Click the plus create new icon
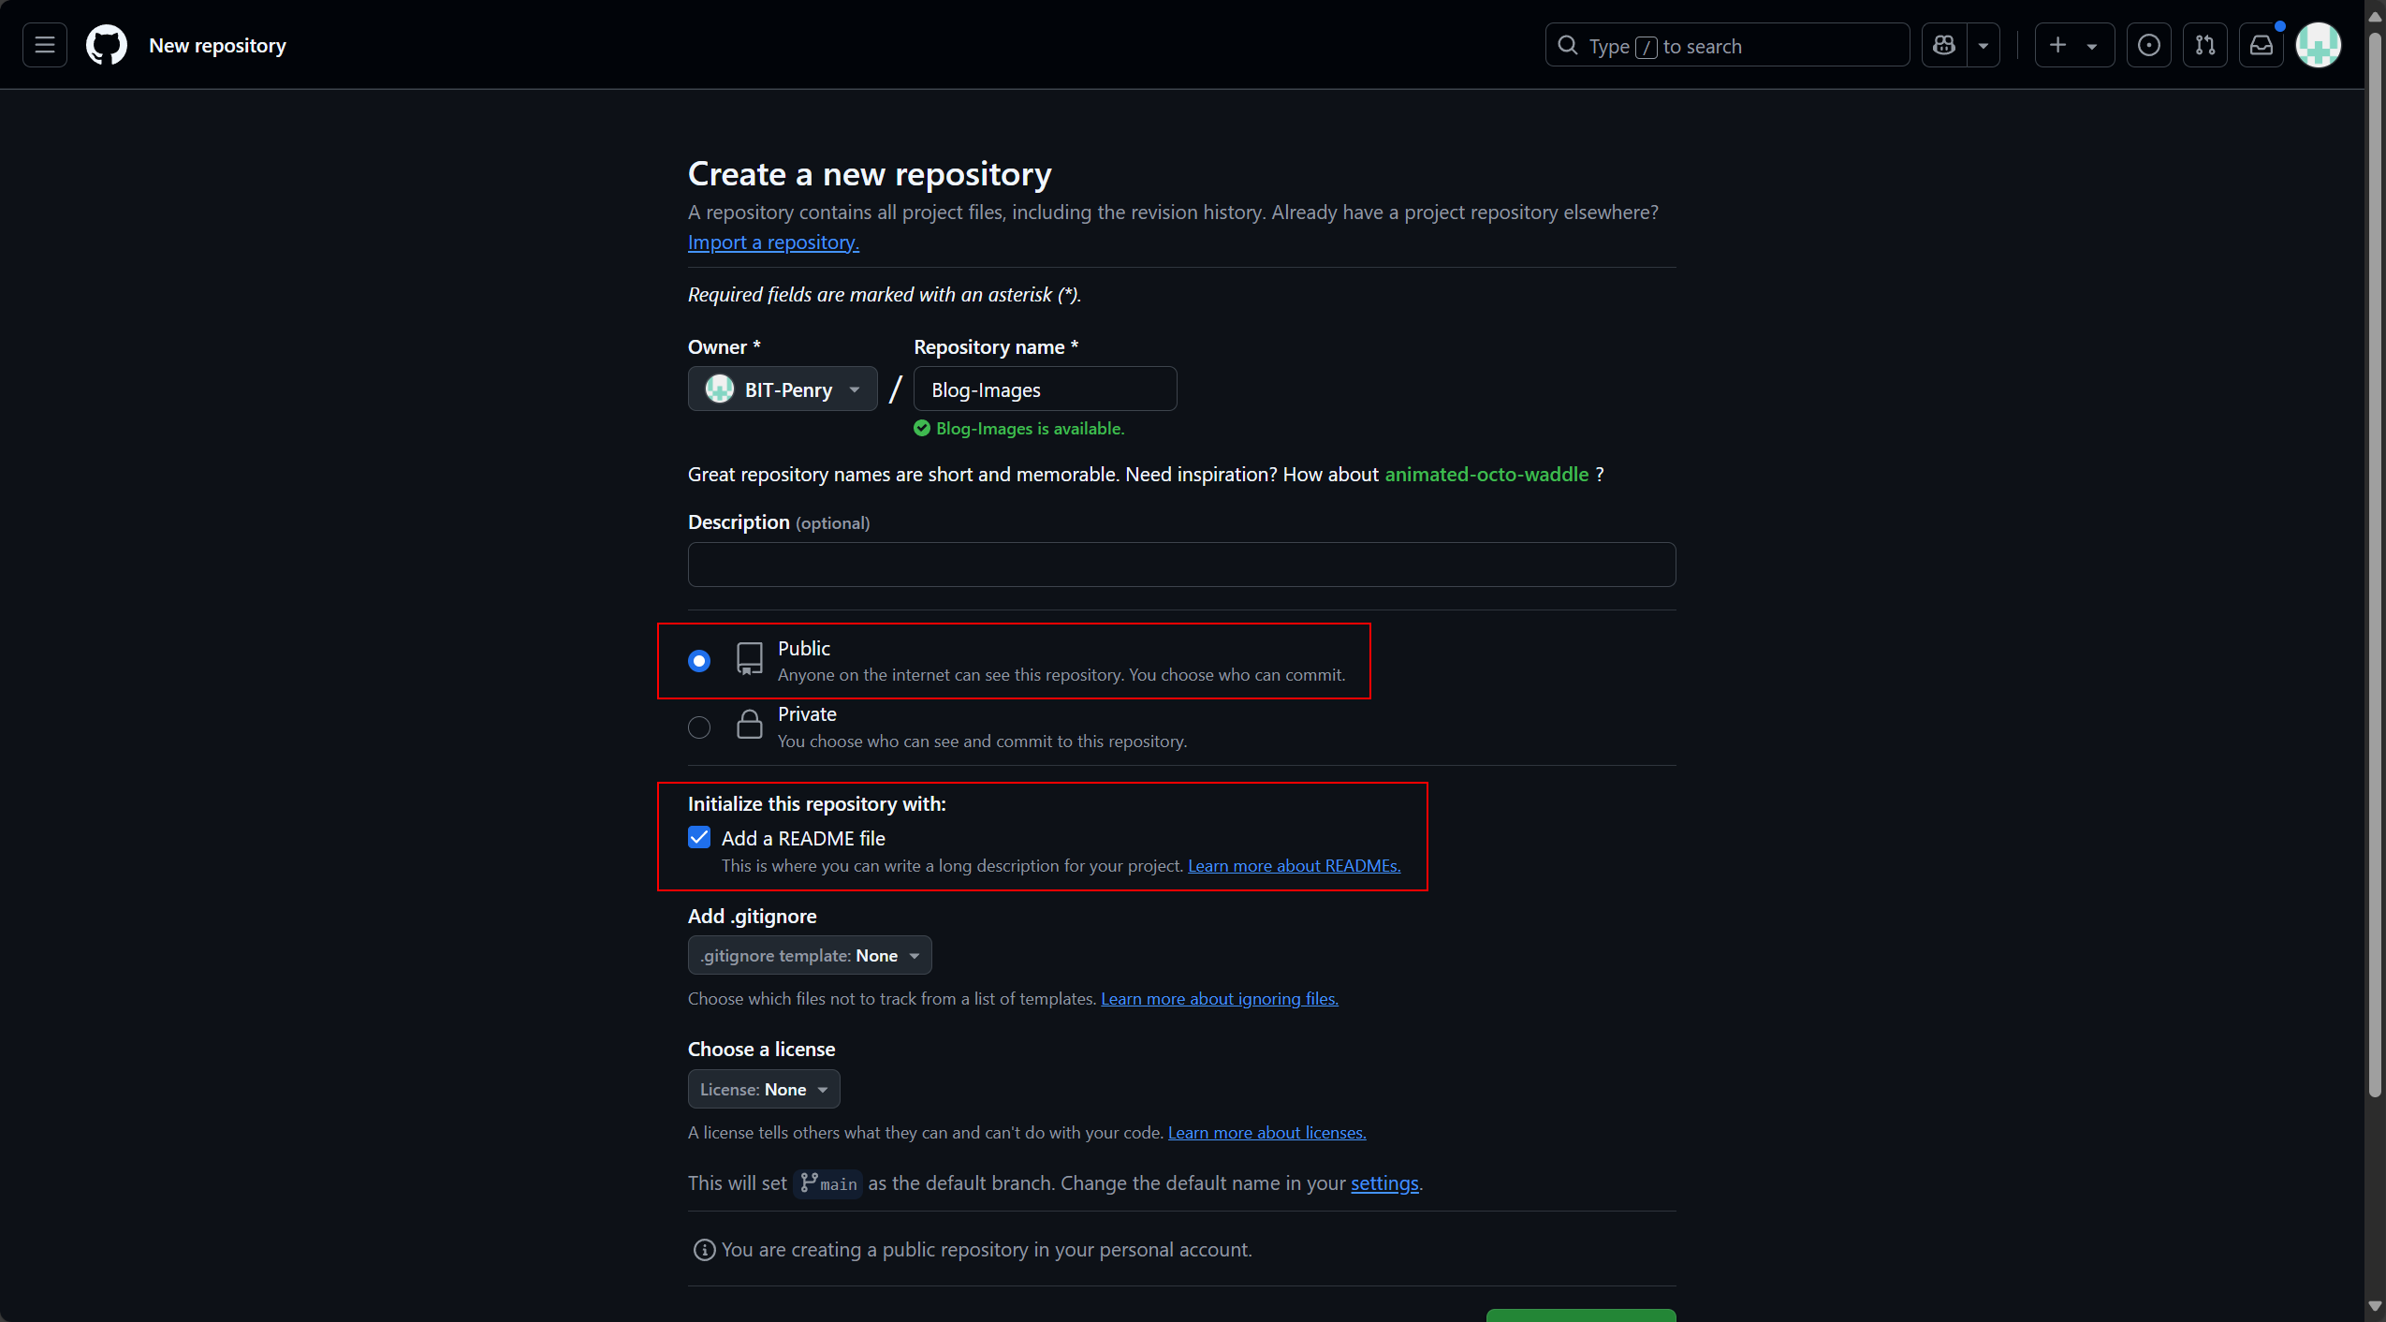 [2057, 45]
